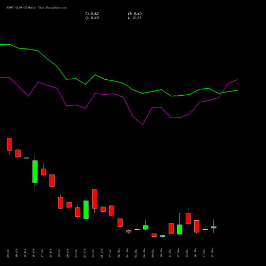
Task: Select the green candlestick for 12 Mar
Action: [180, 229]
